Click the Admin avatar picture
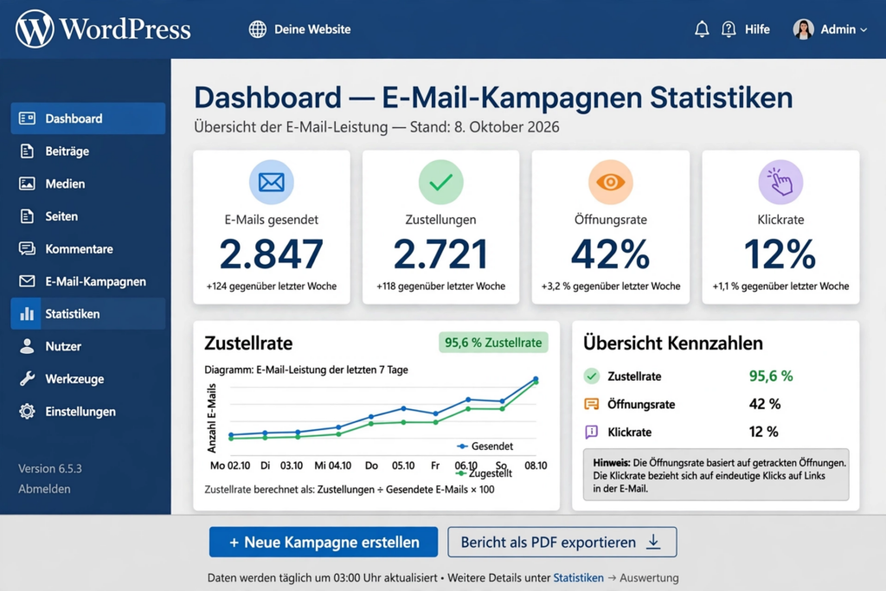 click(803, 29)
